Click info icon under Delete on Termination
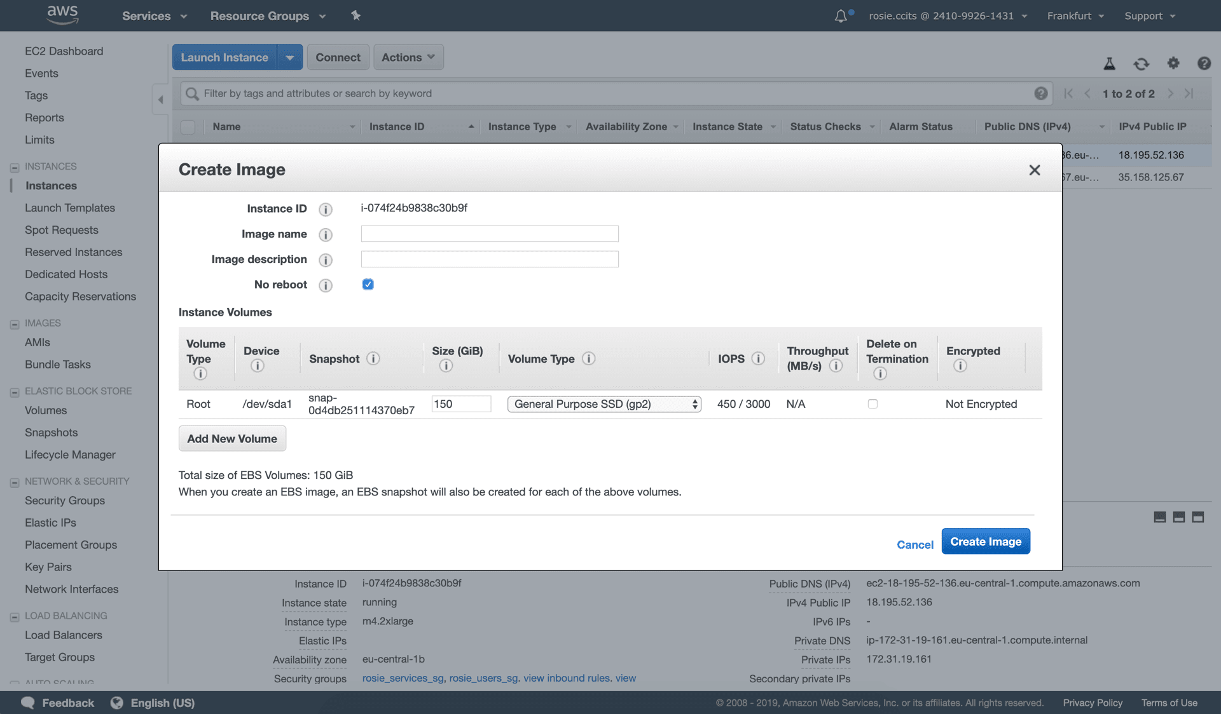1221x714 pixels. tap(880, 374)
